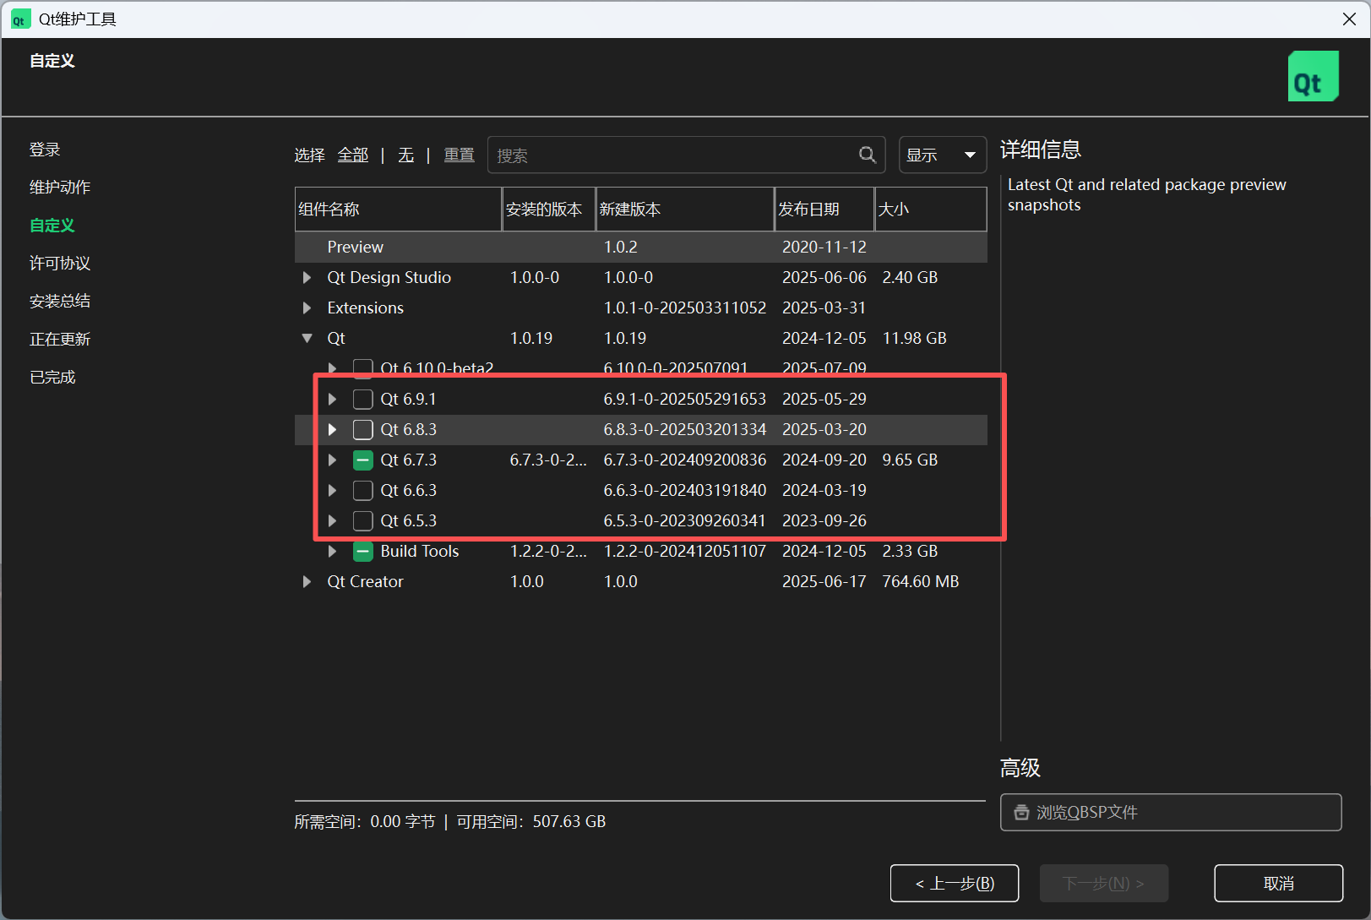Select the Qt Design Studio row label

[x=389, y=277]
